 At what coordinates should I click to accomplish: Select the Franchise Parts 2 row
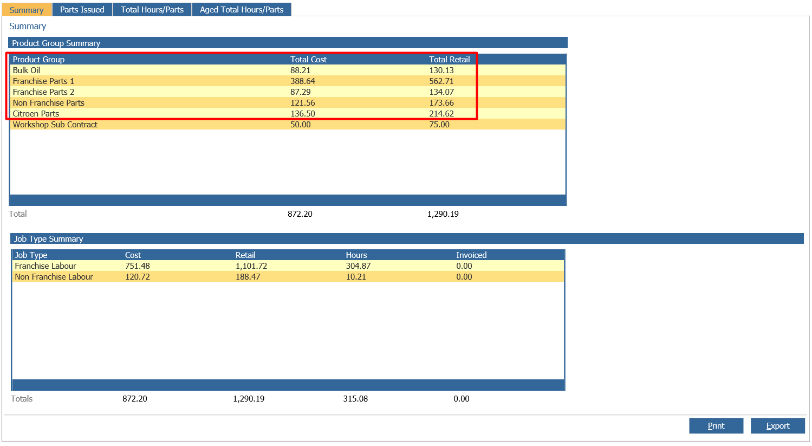coord(288,92)
